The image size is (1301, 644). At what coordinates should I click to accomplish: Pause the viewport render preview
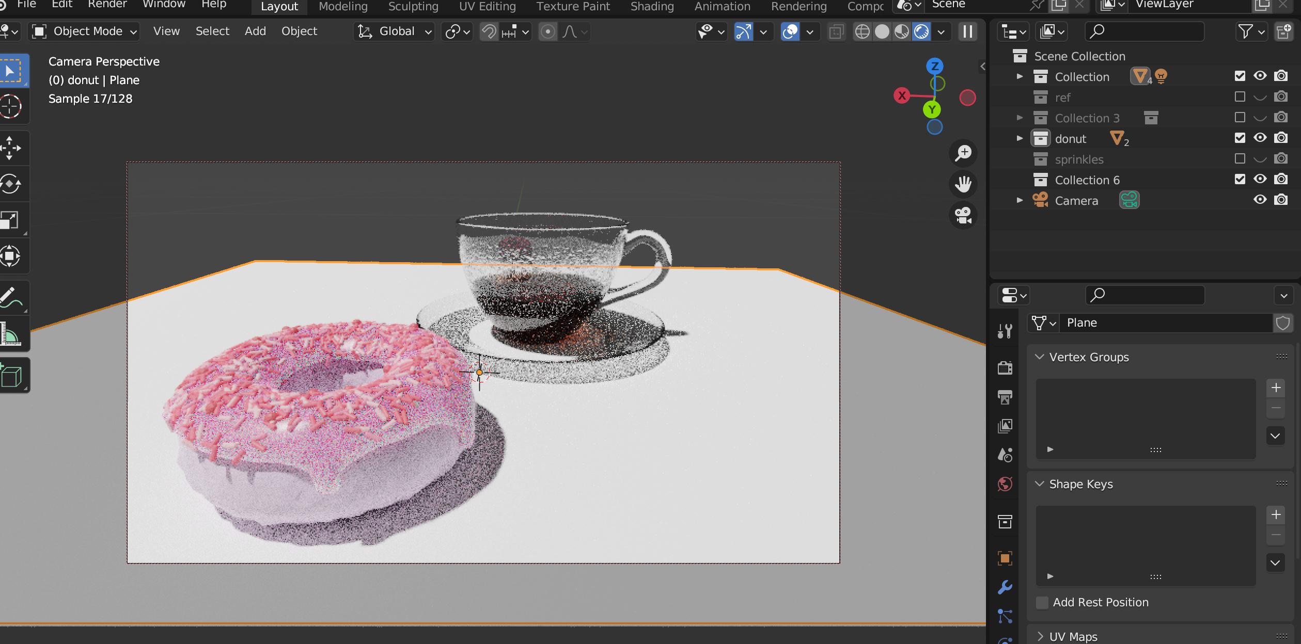pos(968,31)
